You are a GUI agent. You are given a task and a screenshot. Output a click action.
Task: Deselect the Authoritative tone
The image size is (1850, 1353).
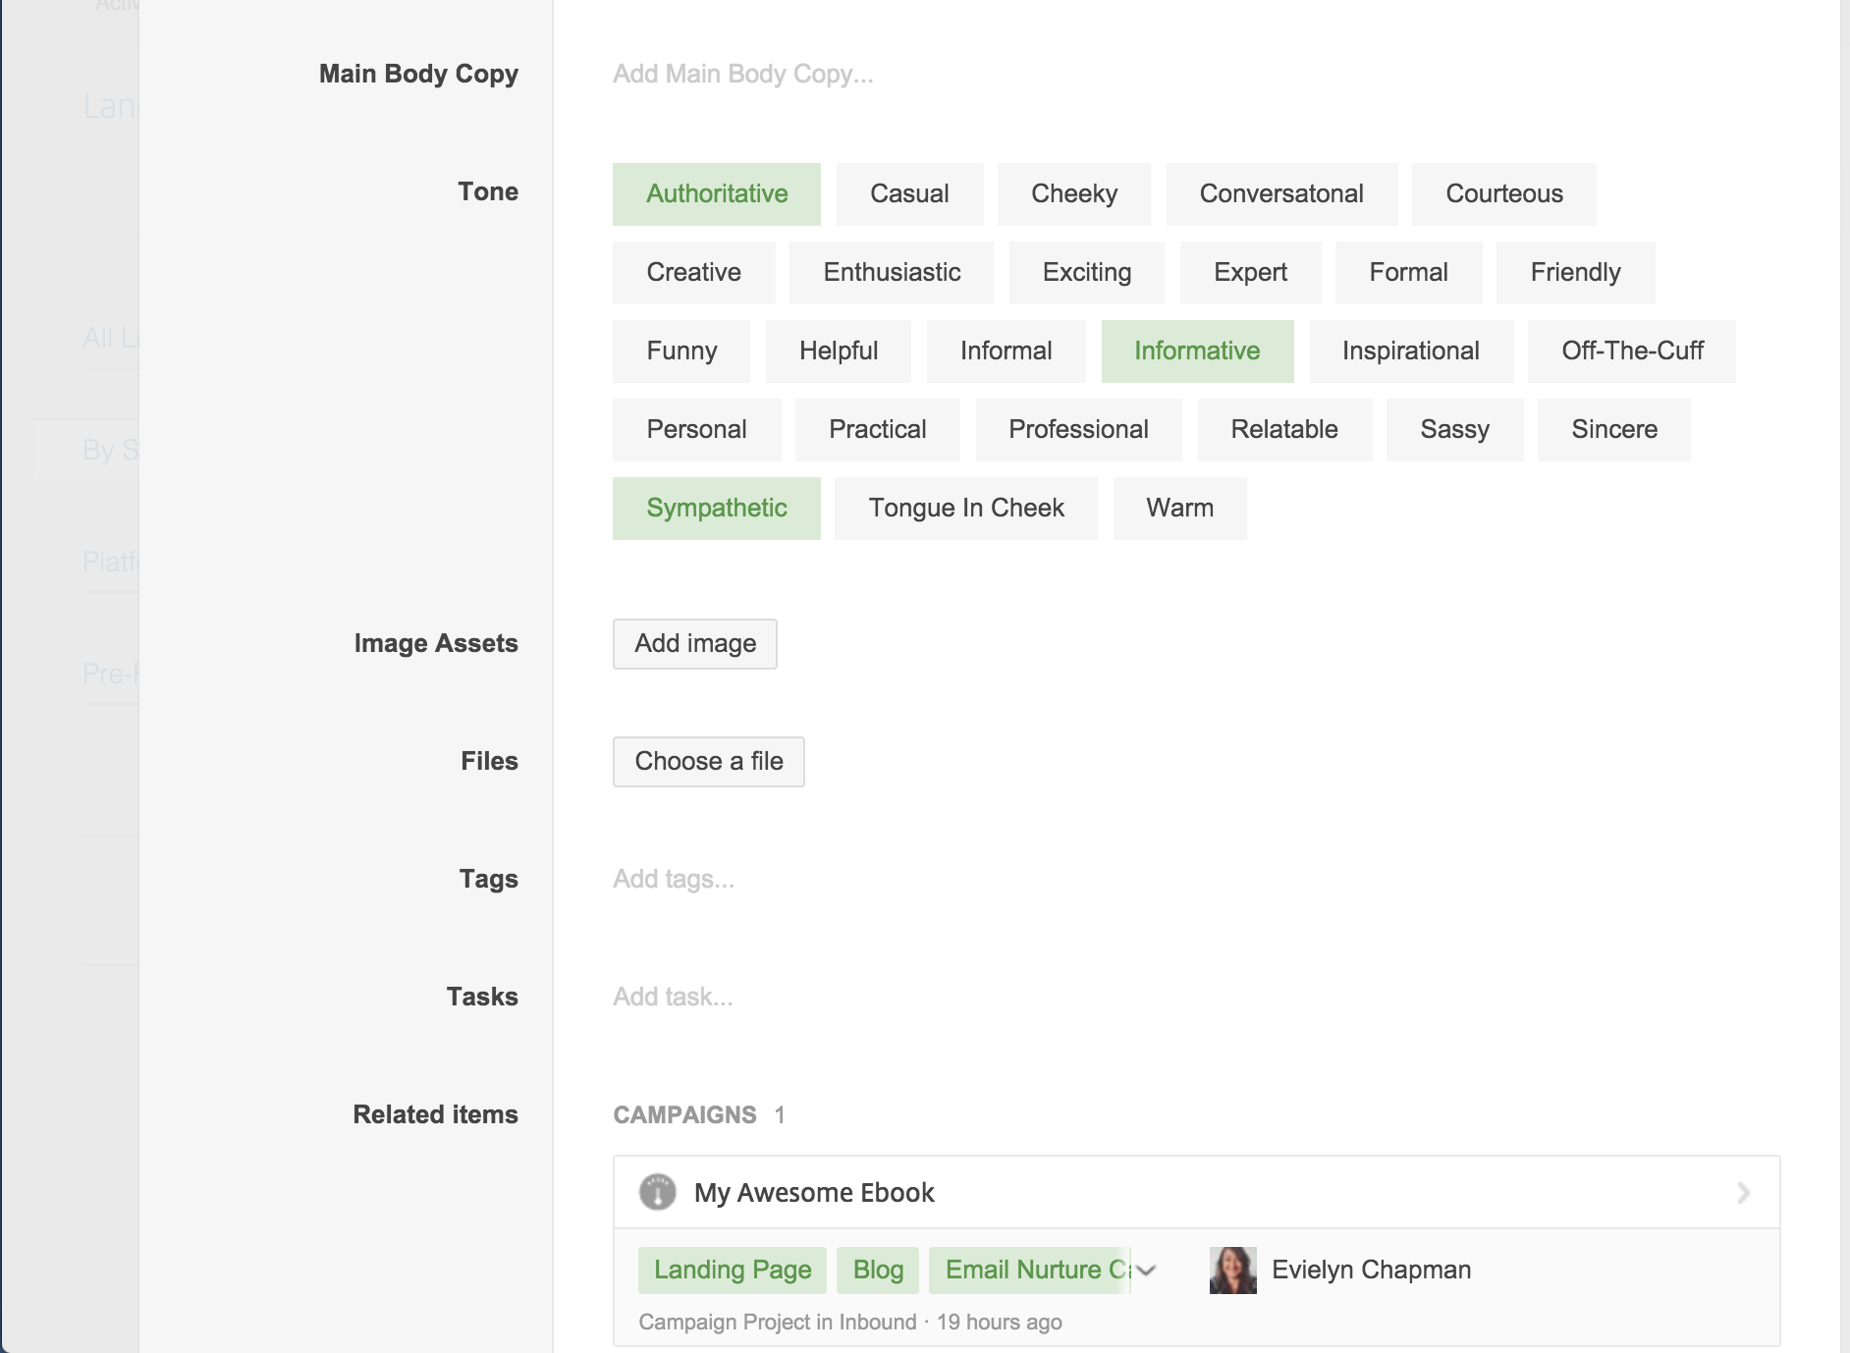(x=716, y=193)
